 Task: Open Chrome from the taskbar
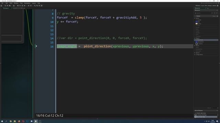pyautogui.click(x=11, y=121)
